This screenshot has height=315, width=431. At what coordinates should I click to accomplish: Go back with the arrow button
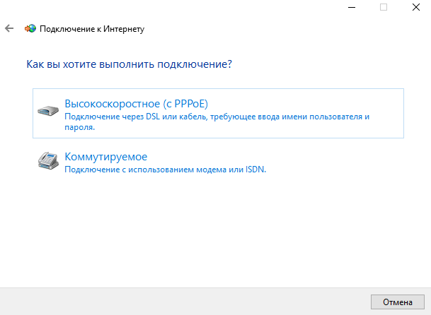[9, 28]
